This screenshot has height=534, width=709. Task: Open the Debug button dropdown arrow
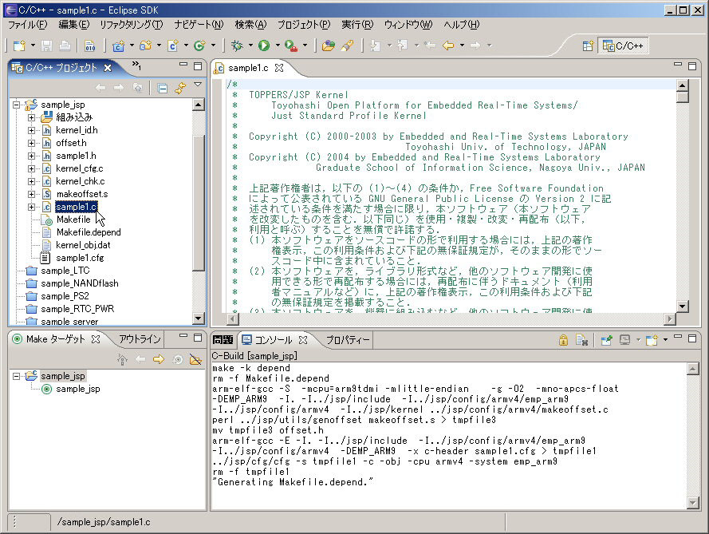(x=250, y=45)
